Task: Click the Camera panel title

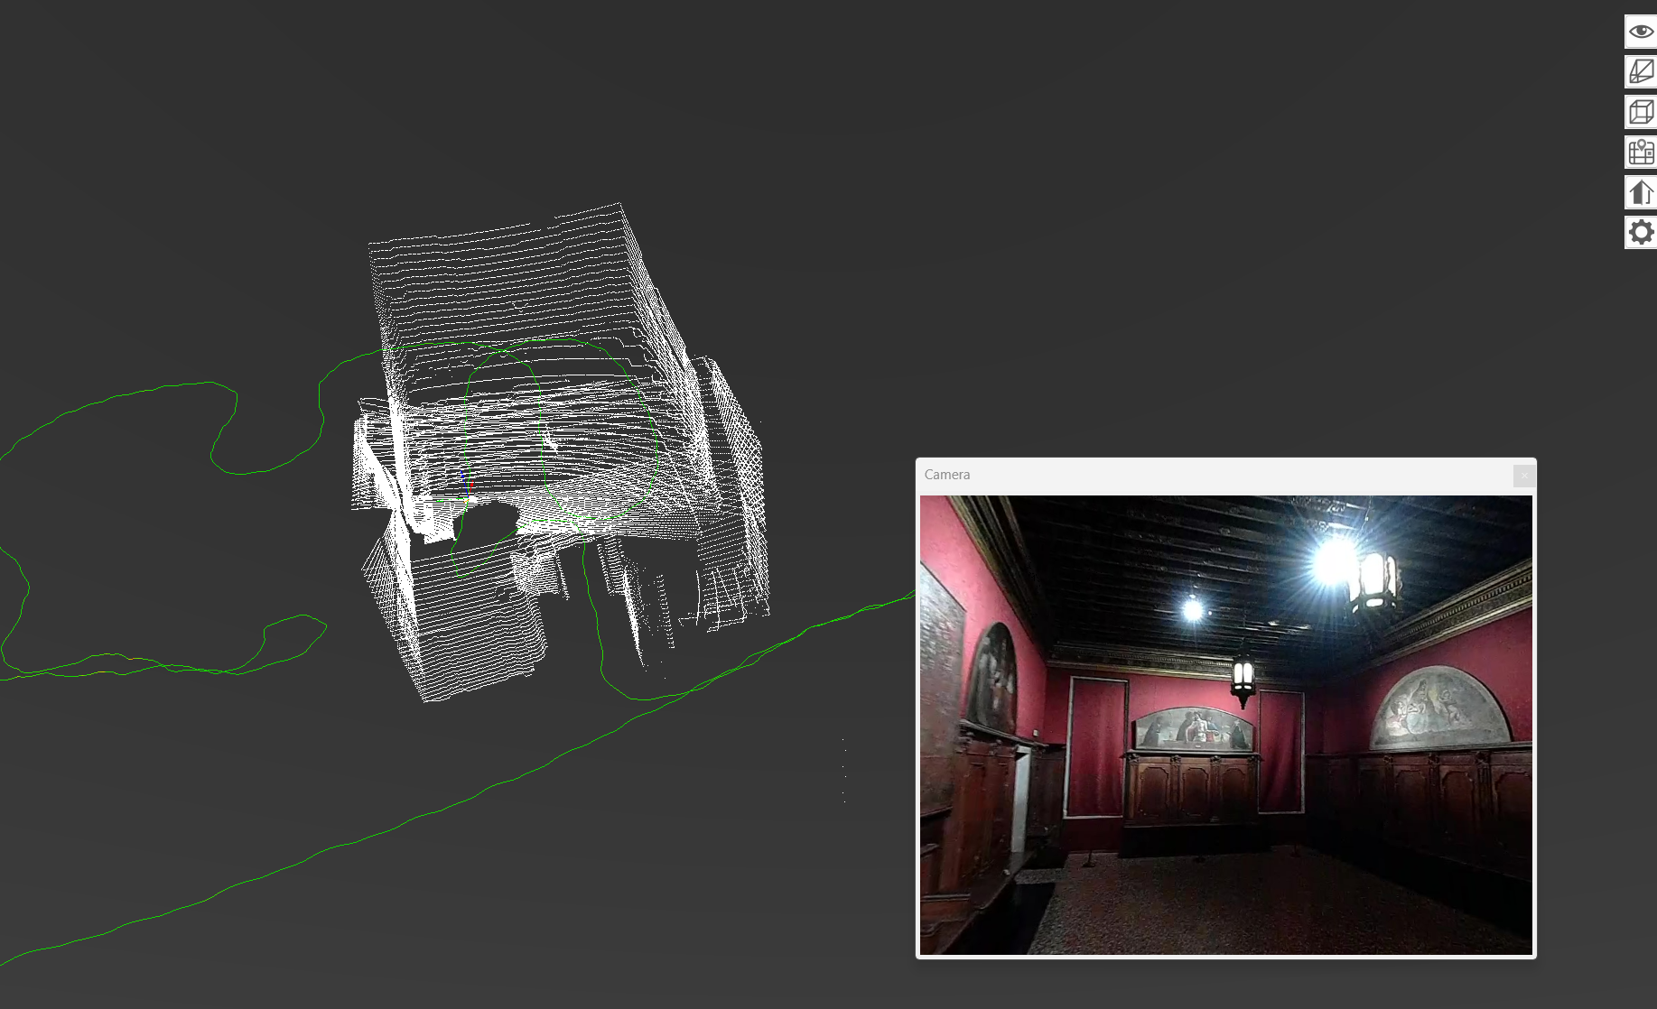Action: [x=947, y=475]
